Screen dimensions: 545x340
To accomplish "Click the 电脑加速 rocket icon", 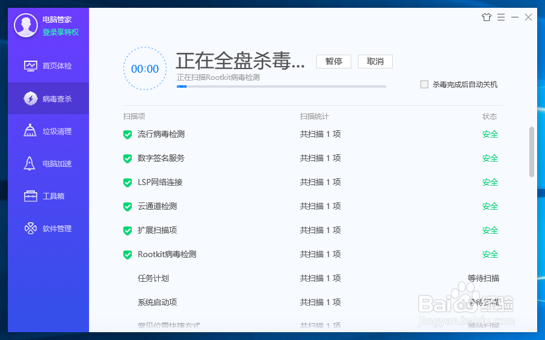I will [x=29, y=163].
